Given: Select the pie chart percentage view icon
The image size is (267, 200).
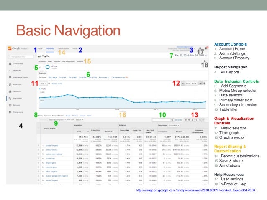Looking at the screenshot, I should tap(189, 120).
